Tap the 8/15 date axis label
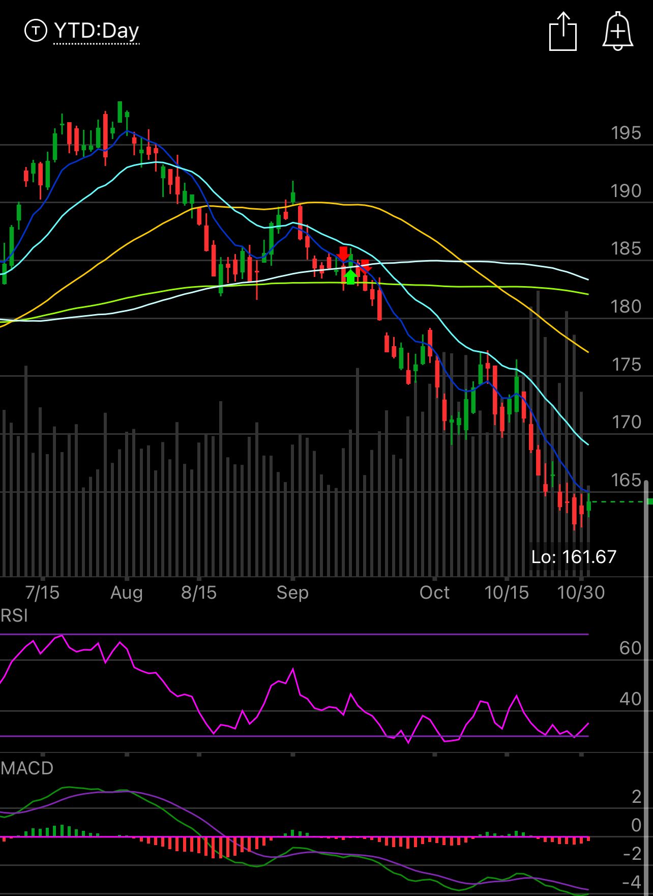This screenshot has width=653, height=896. click(199, 593)
